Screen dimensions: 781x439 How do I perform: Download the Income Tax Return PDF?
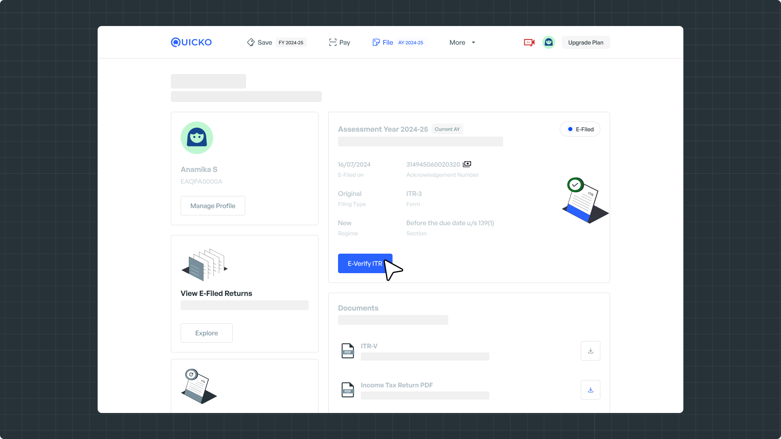tap(590, 390)
